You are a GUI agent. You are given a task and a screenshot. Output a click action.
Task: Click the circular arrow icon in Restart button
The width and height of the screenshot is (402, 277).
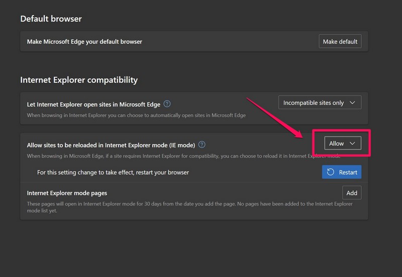click(331, 172)
